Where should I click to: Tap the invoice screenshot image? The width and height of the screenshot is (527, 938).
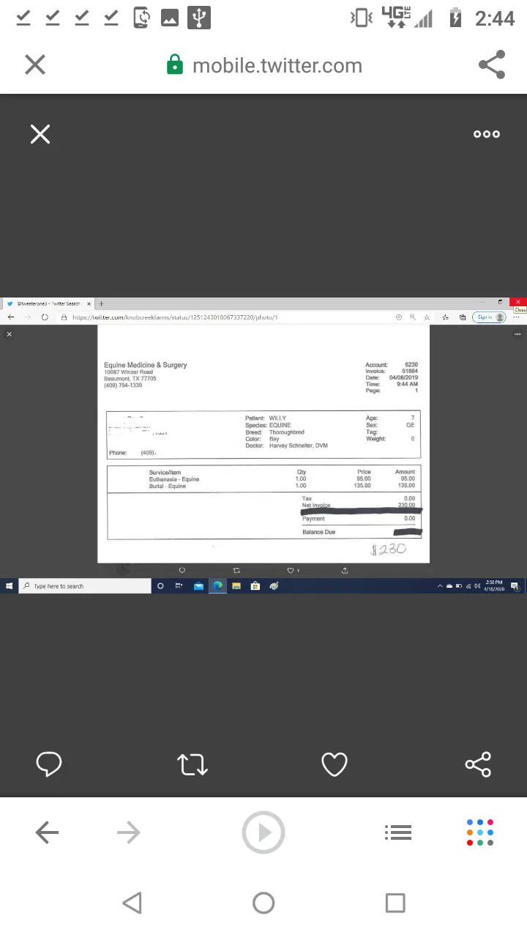click(263, 446)
